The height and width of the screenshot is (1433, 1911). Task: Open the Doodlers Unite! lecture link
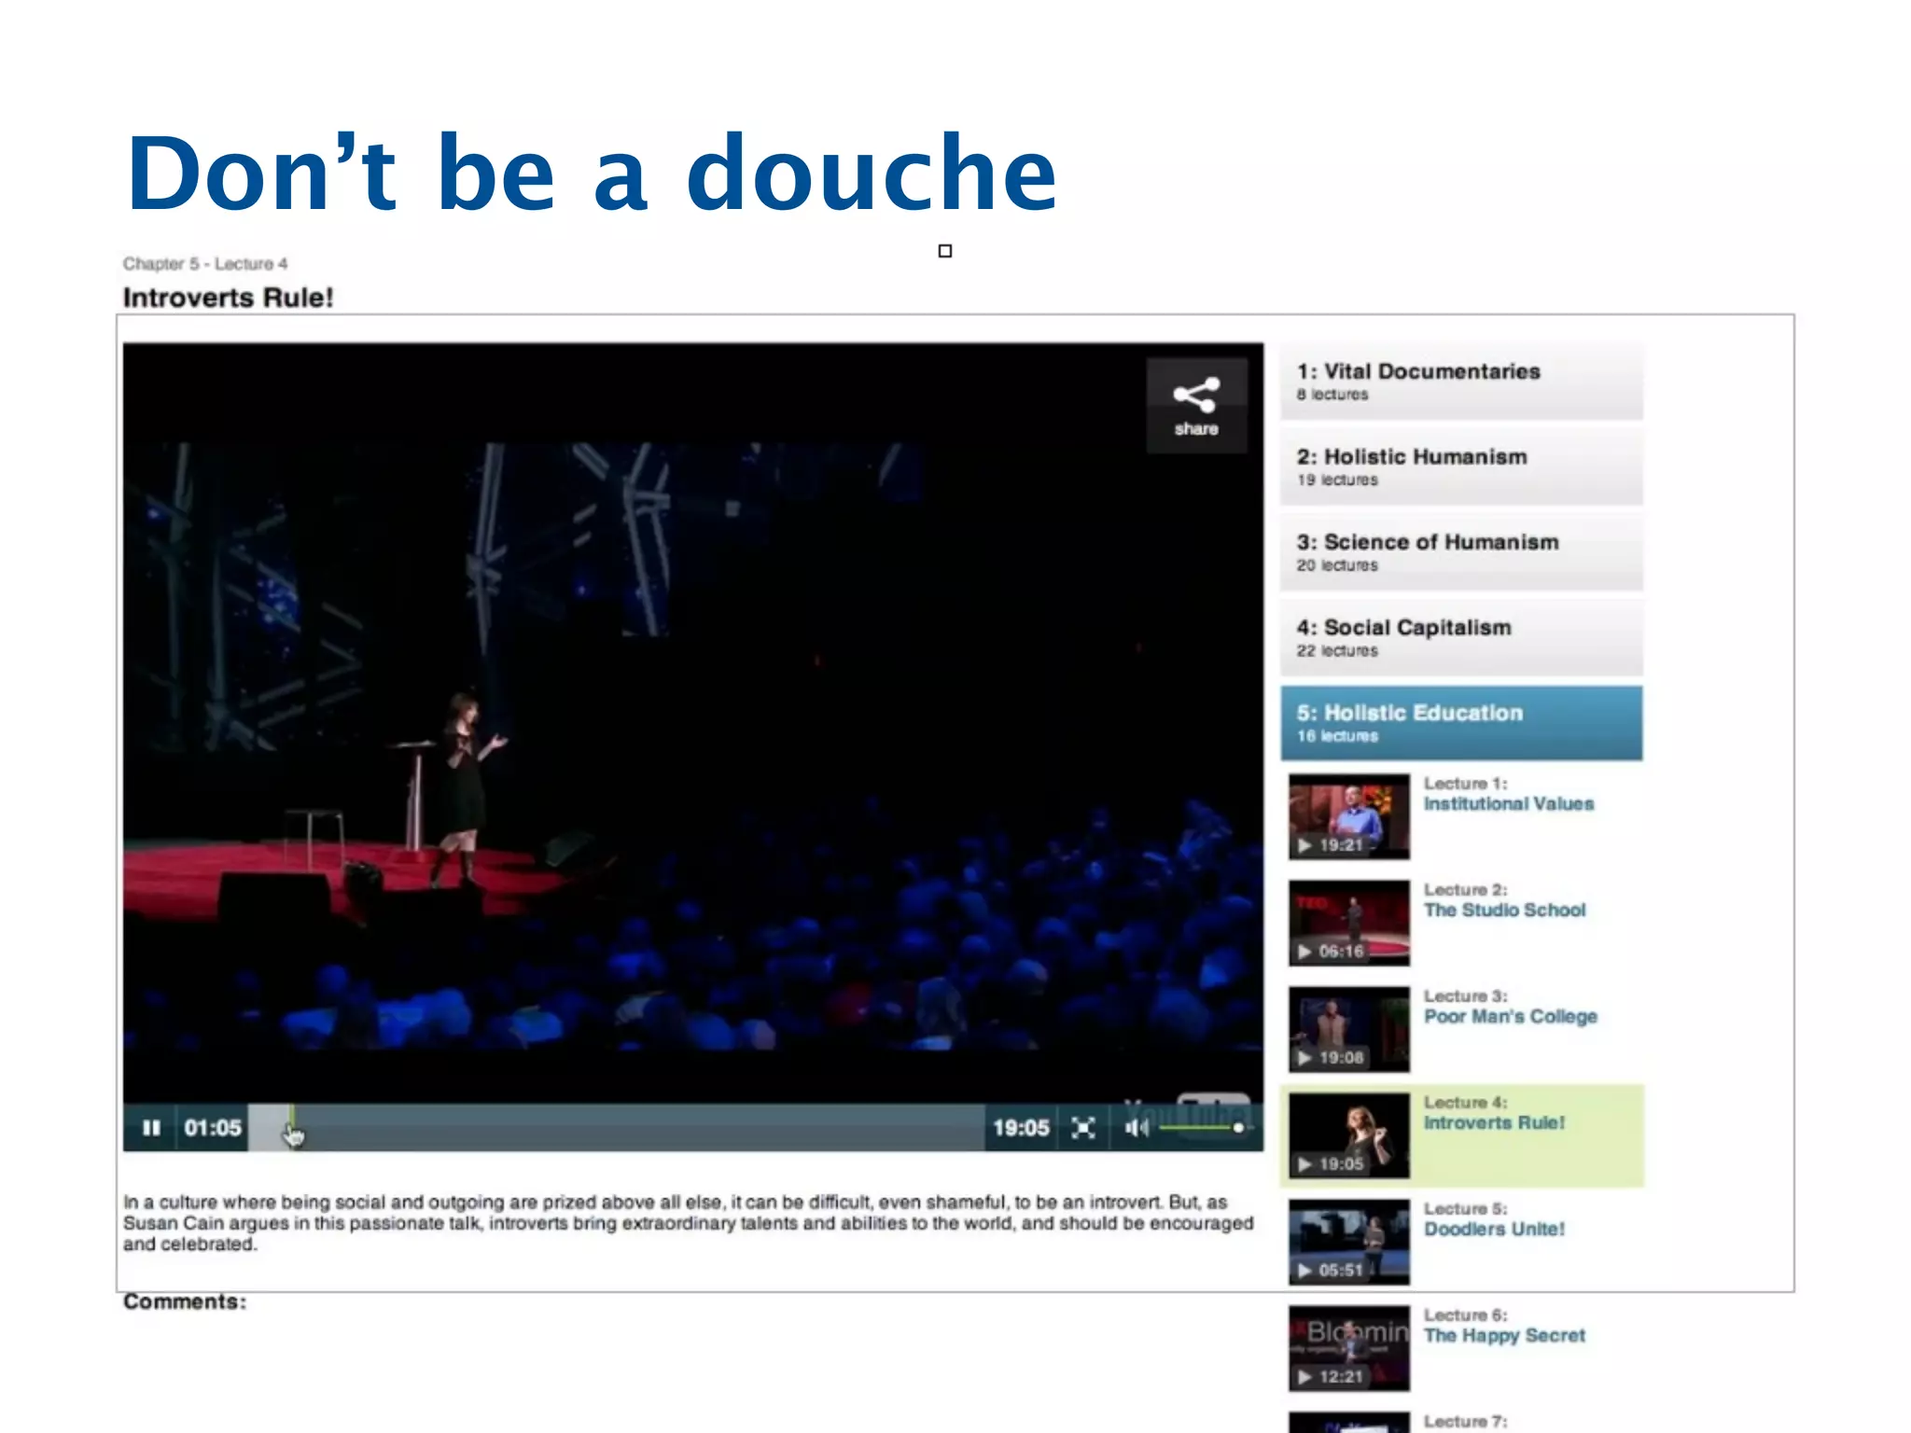(x=1494, y=1229)
